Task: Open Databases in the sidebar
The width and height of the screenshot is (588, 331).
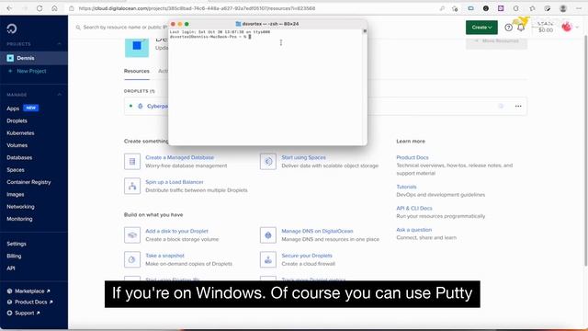Action: pyautogui.click(x=19, y=157)
